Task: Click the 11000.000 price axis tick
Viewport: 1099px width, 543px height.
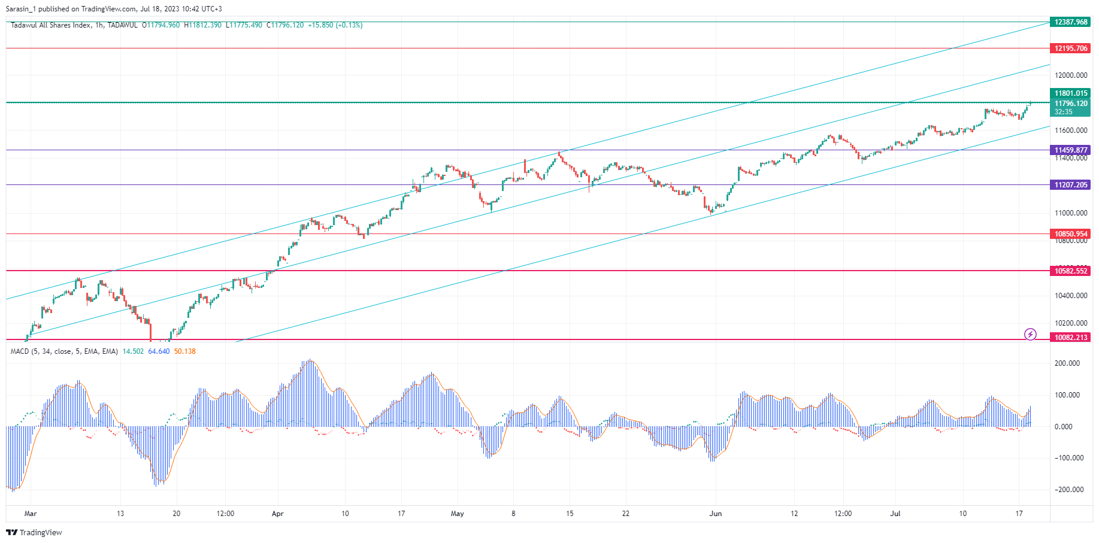Action: coord(1071,213)
